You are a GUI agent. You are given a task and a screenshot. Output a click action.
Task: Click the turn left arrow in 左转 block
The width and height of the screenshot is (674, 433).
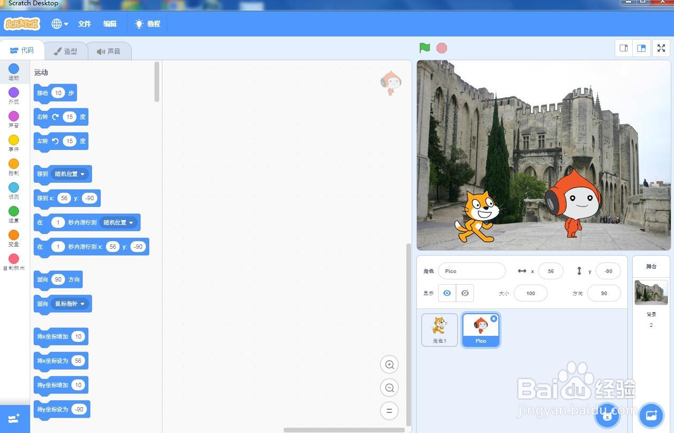(55, 141)
